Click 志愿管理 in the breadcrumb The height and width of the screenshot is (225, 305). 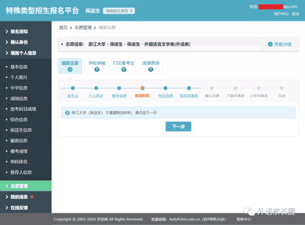(x=83, y=27)
